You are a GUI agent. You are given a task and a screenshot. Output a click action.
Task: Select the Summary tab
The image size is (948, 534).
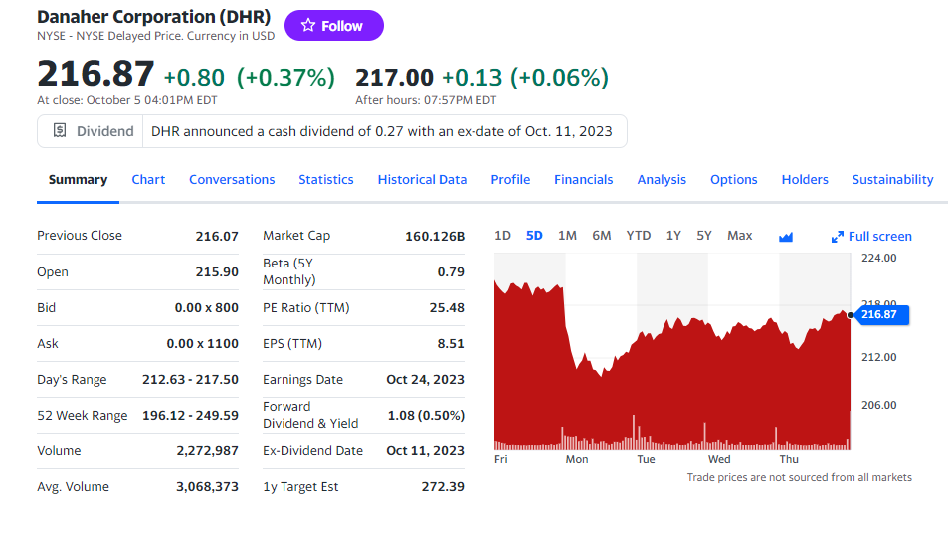78,179
